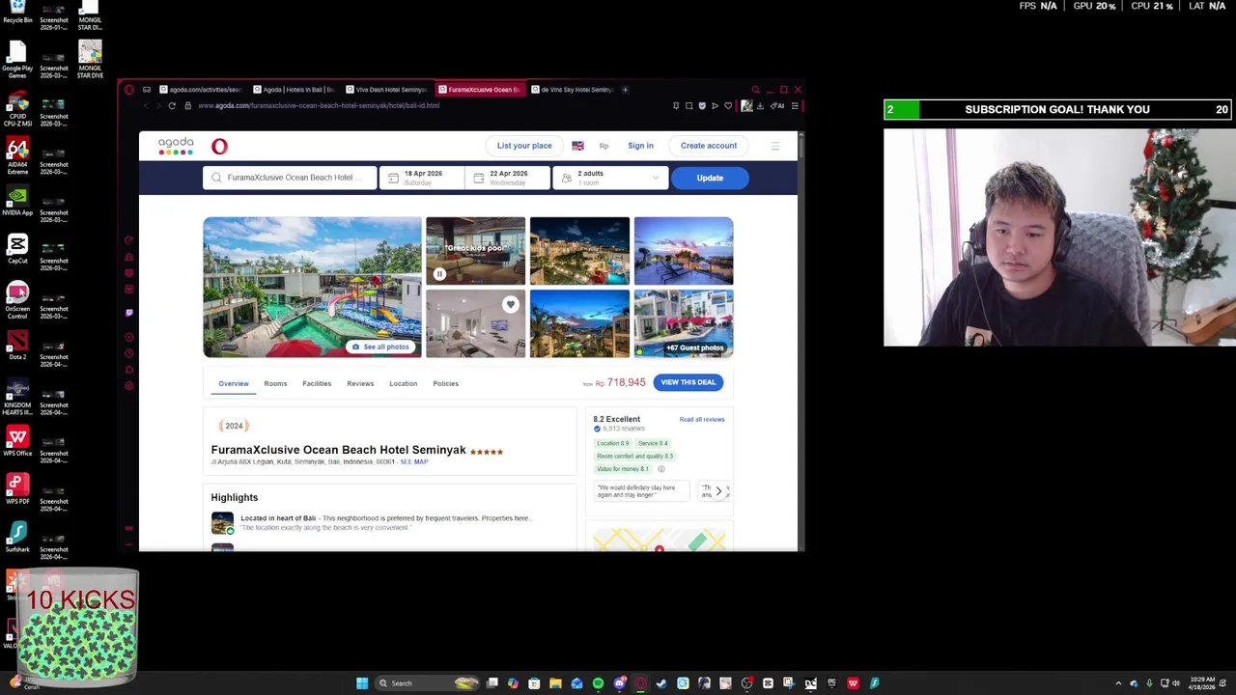
Task: Click the blue Update search button
Action: 710,178
